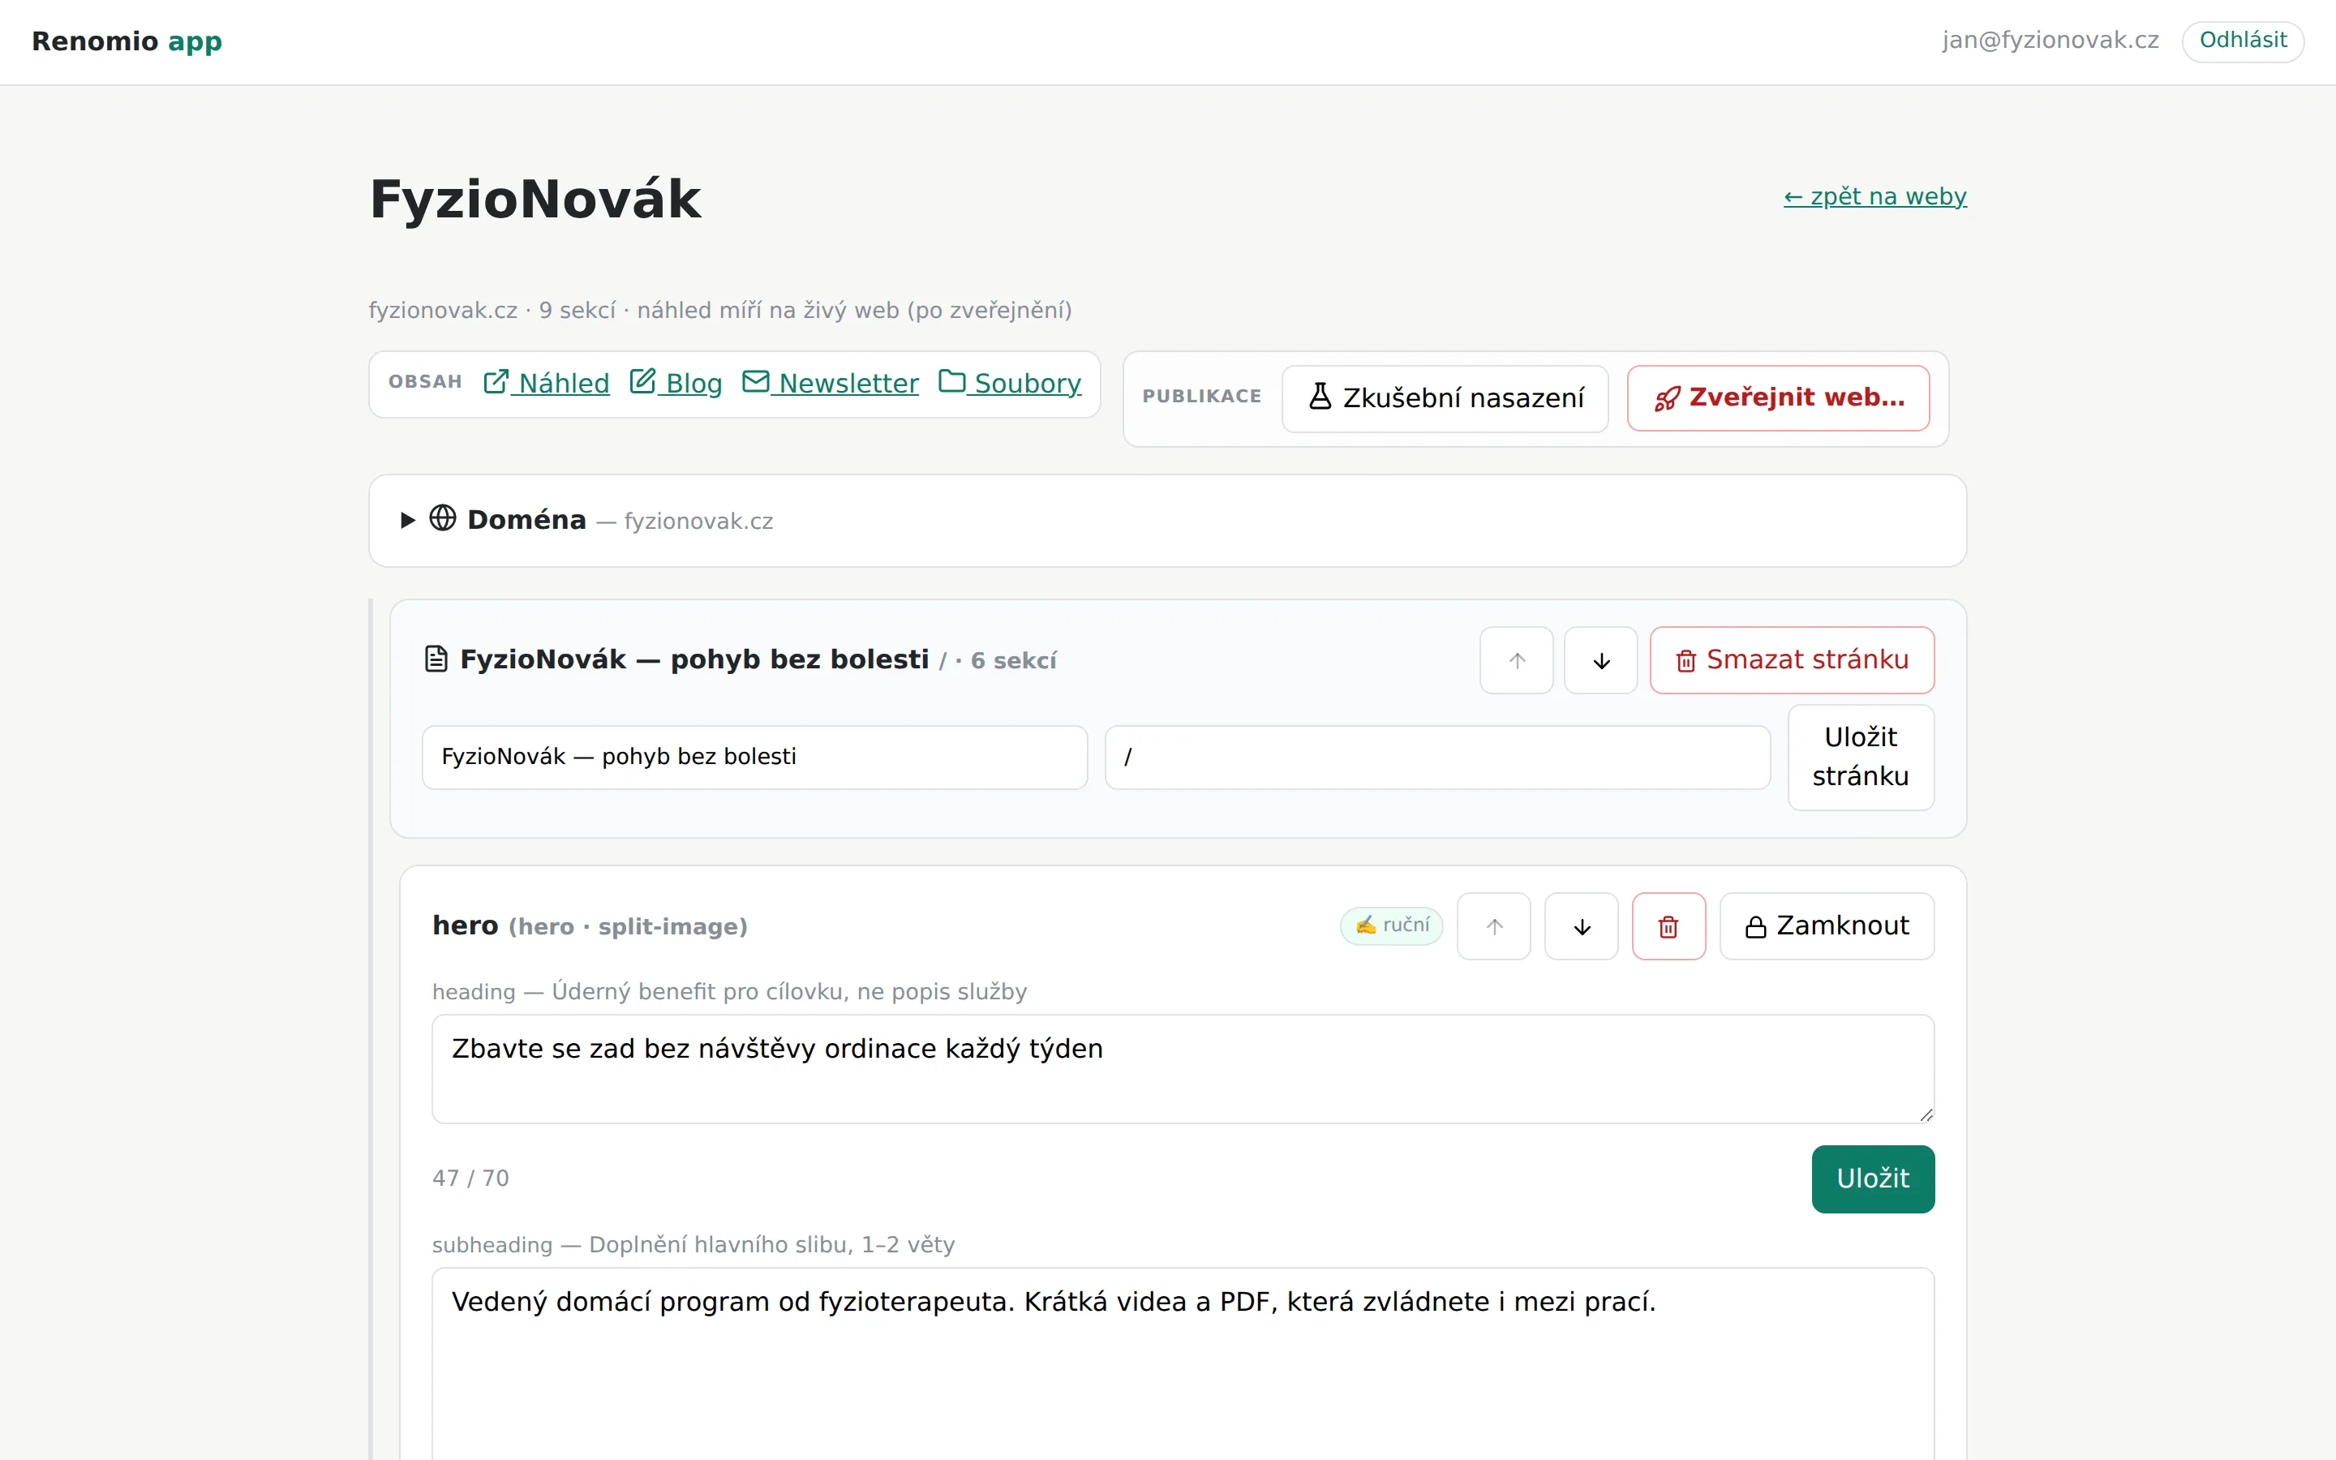Move the FyzioNovák page down
Viewport: 2336px width, 1460px height.
(1600, 660)
